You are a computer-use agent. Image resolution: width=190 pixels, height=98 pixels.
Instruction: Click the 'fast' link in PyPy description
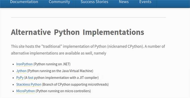coord(31,78)
